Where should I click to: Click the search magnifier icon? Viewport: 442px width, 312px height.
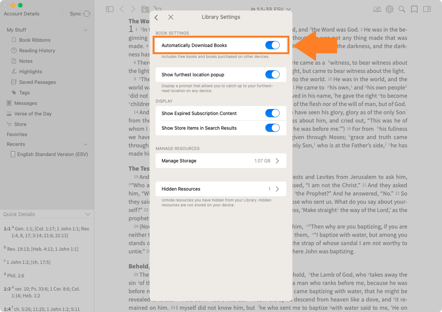(x=402, y=9)
